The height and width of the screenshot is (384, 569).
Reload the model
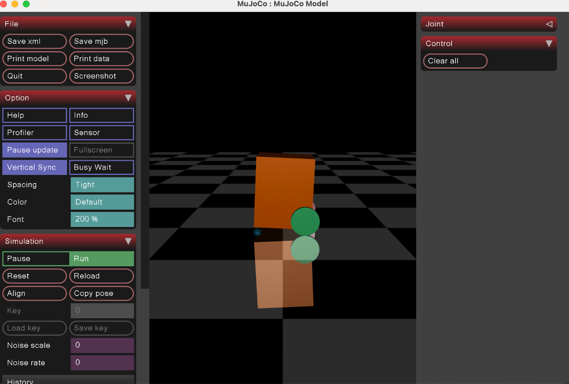pos(102,276)
